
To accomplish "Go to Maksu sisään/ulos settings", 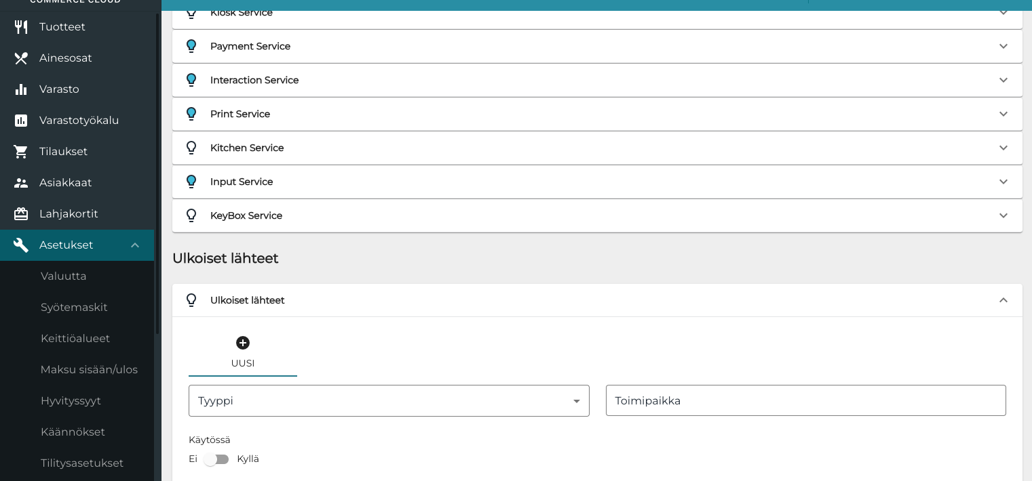I will pos(89,370).
